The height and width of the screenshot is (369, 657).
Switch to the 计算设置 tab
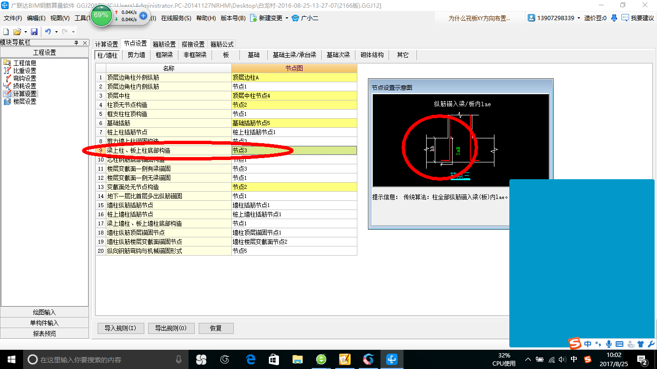[x=106, y=44]
